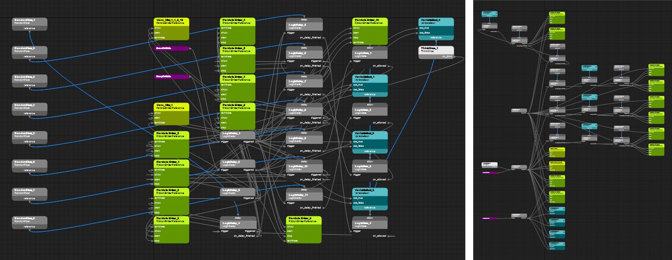This screenshot has height=260, width=672.
Task: Select the LogicGate_2 node
Action: pos(370,114)
